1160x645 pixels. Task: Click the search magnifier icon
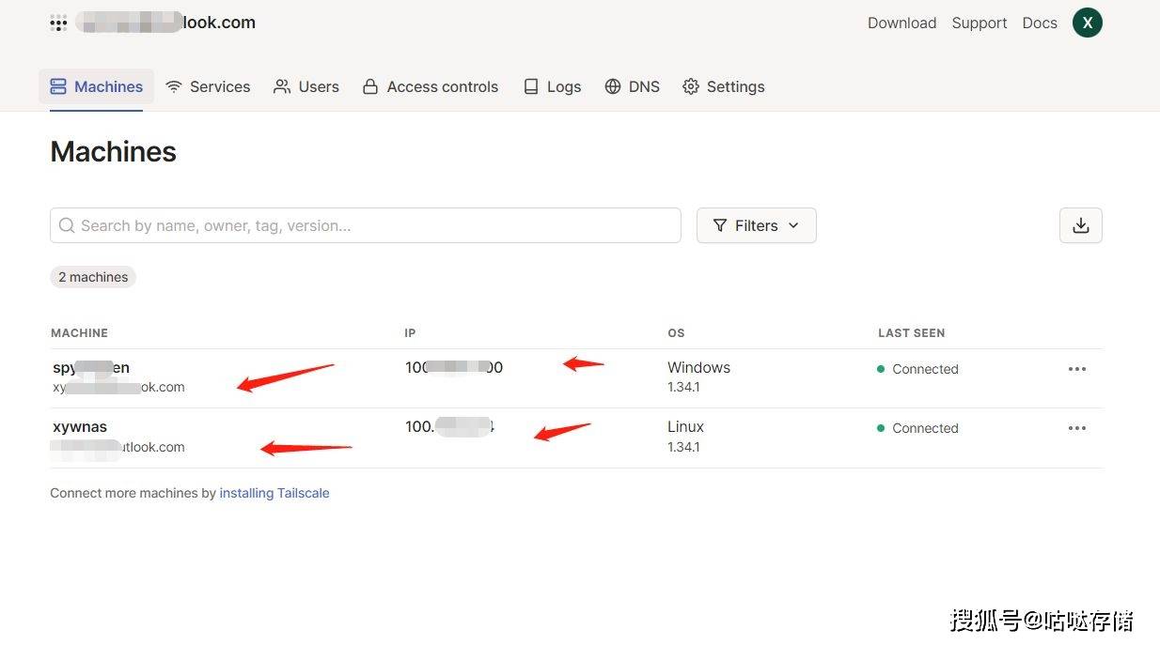(67, 225)
